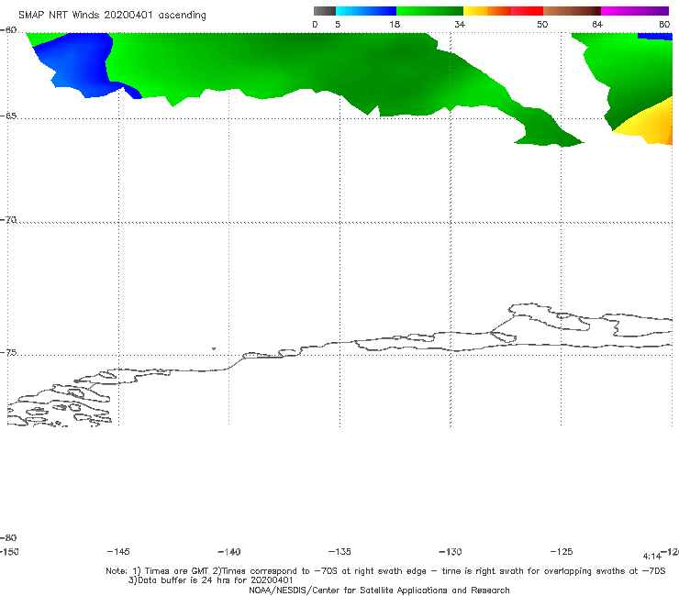Click the blue low-wind patch on the map
The width and height of the screenshot is (679, 596).
[x=80, y=65]
